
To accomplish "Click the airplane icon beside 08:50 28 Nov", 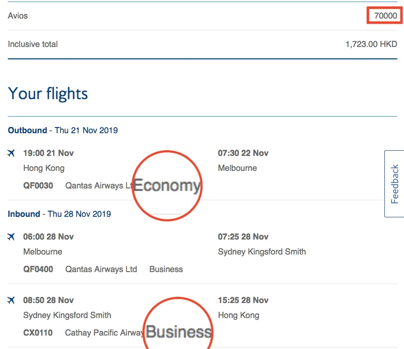I will tap(11, 300).
